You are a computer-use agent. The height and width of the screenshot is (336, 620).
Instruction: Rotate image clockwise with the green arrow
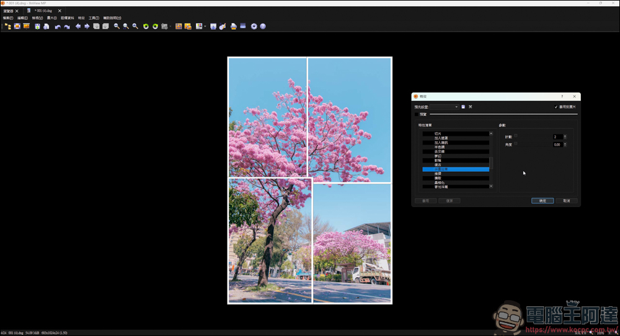[x=156, y=27]
